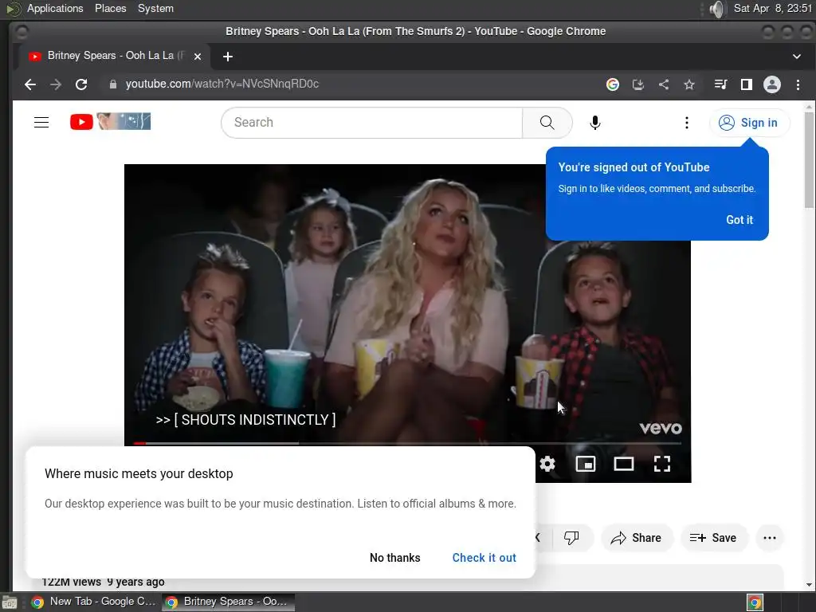This screenshot has width=816, height=612.
Task: Save the video to playlist
Action: [713, 538]
